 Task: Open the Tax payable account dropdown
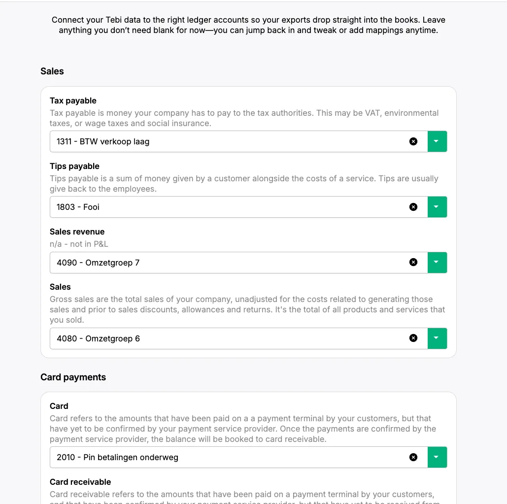tap(437, 141)
